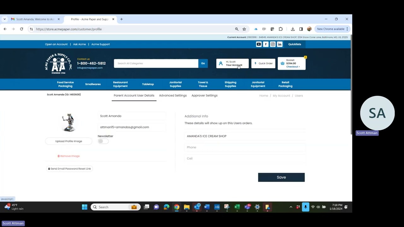Click the Remove Image link
The height and width of the screenshot is (227, 404).
[68, 156]
